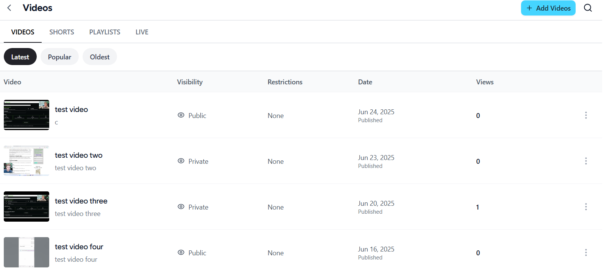Click eye icon for test video three

click(x=181, y=207)
